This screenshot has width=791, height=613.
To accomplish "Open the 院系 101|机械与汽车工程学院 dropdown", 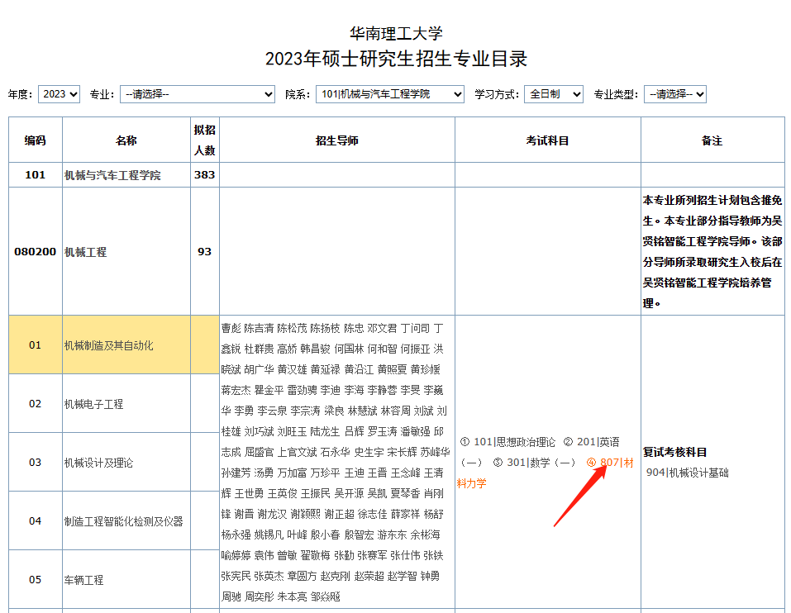I will (390, 94).
